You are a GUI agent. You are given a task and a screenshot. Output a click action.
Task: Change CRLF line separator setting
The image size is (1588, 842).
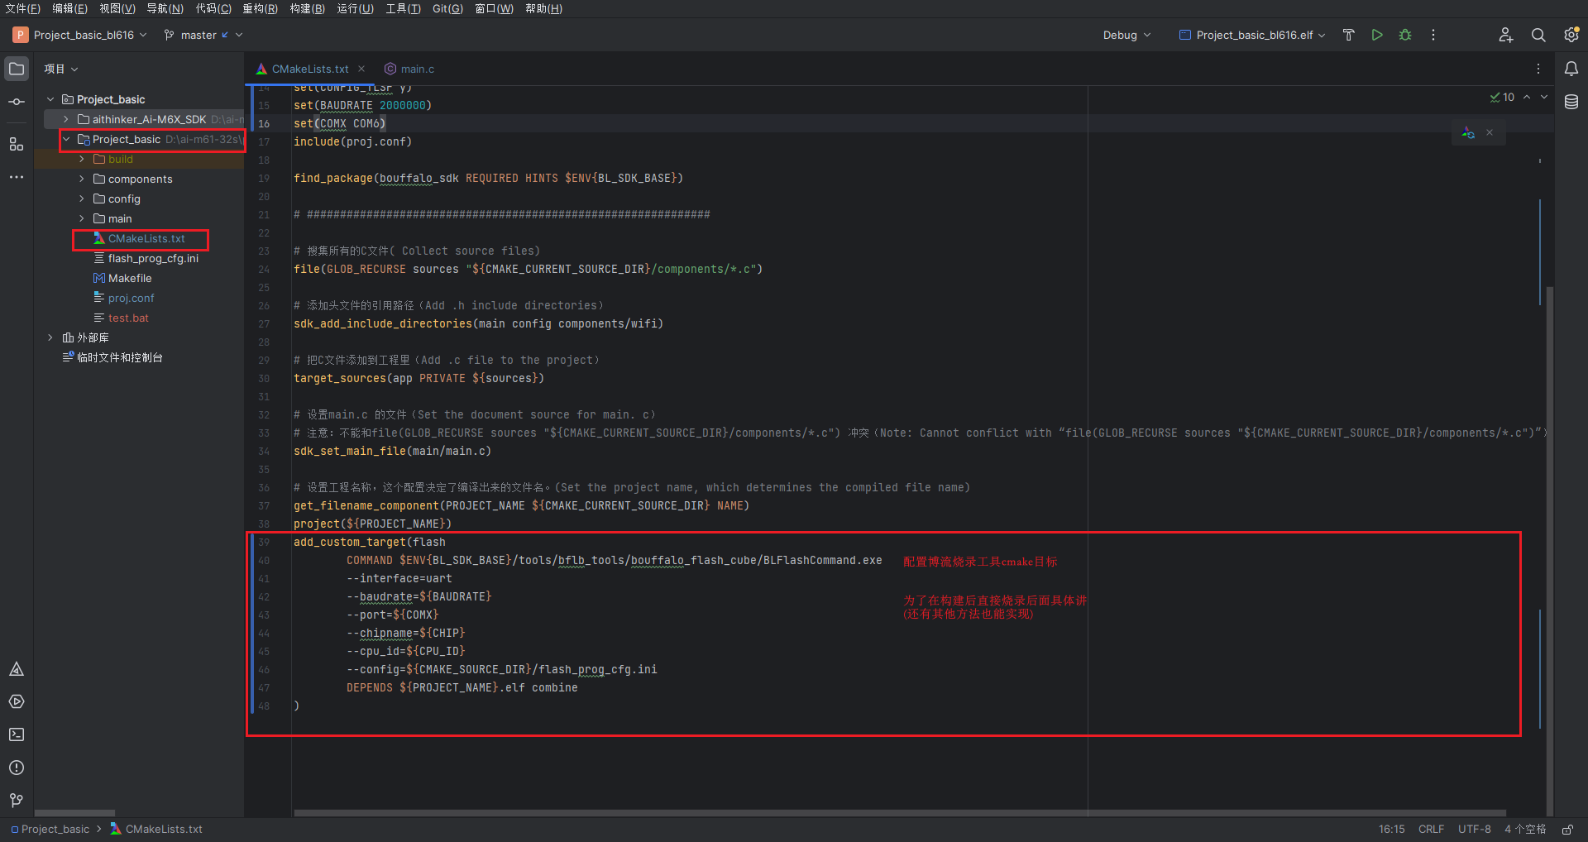point(1431,829)
